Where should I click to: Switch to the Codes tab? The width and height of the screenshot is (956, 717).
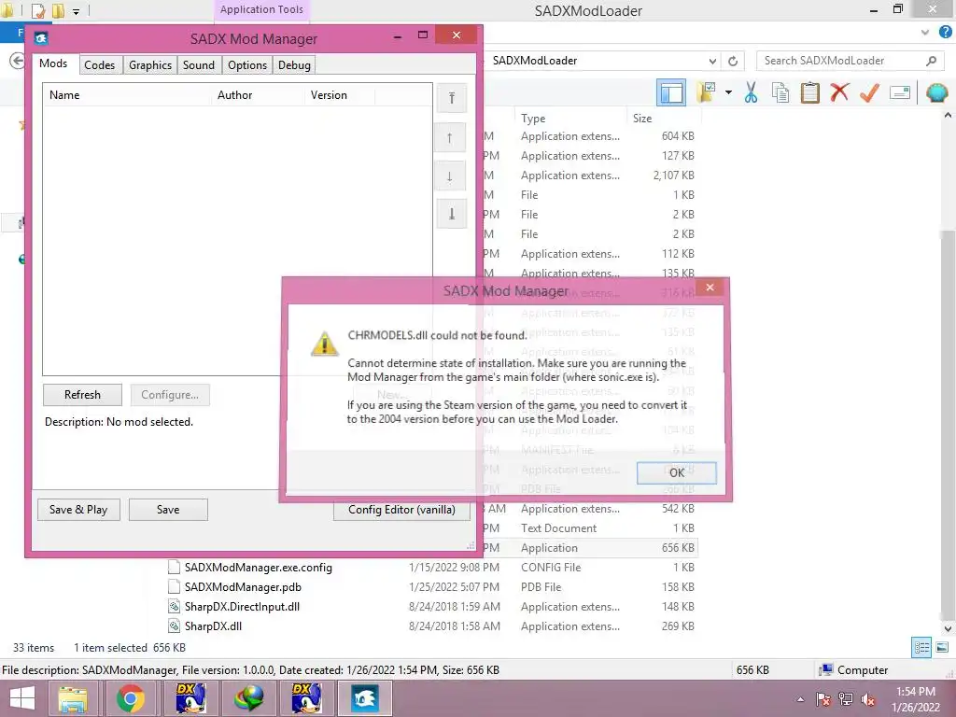pyautogui.click(x=99, y=65)
